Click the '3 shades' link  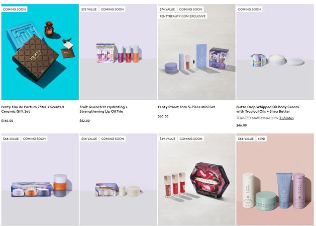point(286,118)
